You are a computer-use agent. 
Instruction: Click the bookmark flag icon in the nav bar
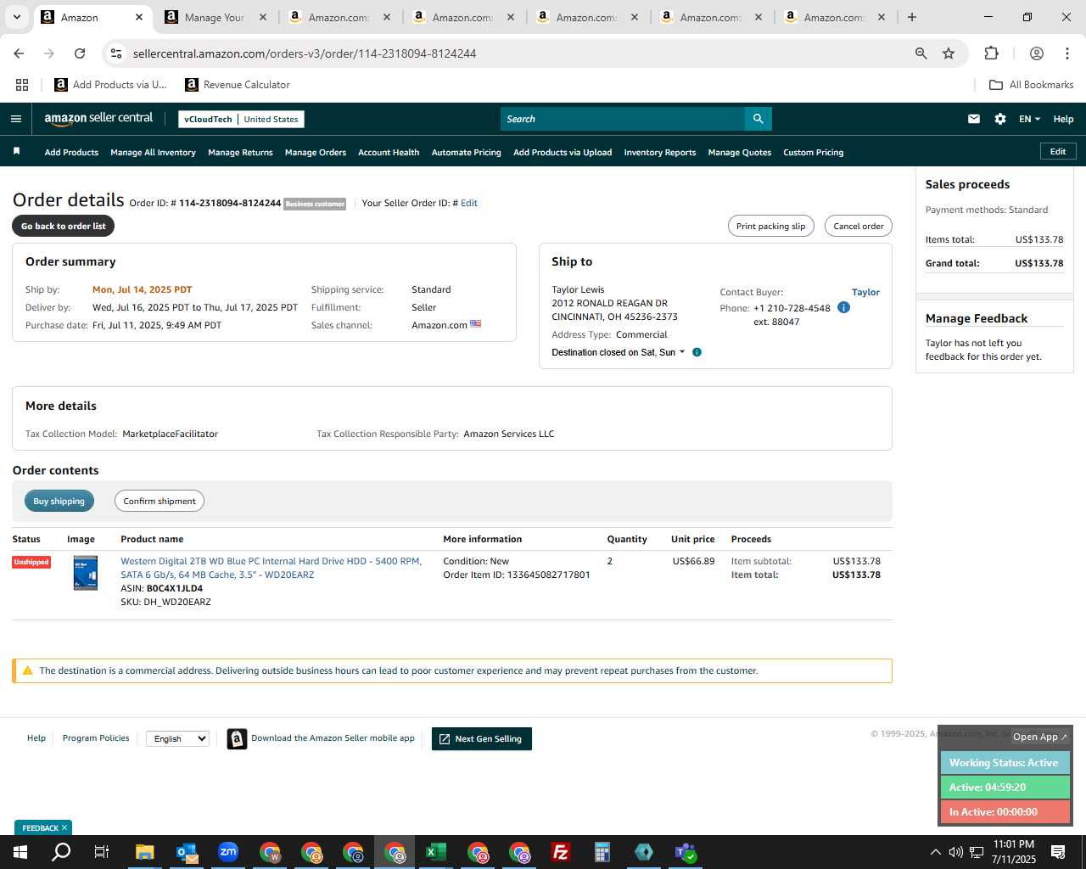[x=16, y=152]
